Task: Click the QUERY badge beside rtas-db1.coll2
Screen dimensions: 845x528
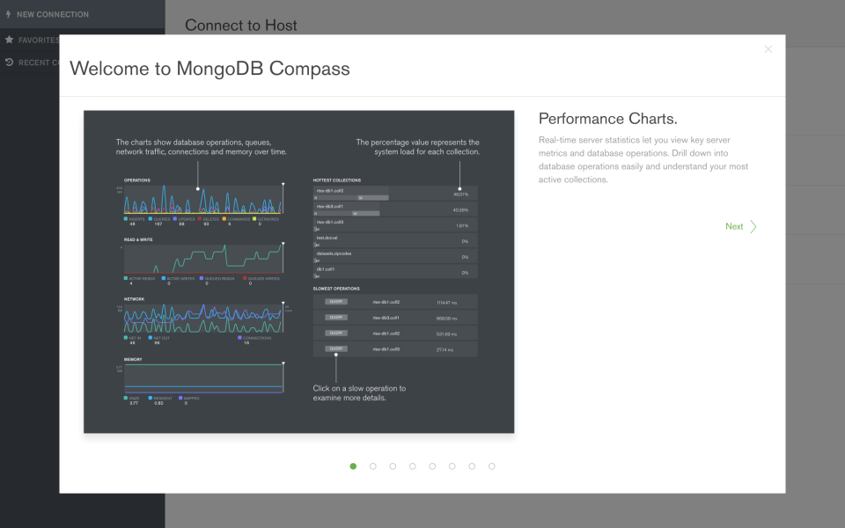Action: coord(336,300)
